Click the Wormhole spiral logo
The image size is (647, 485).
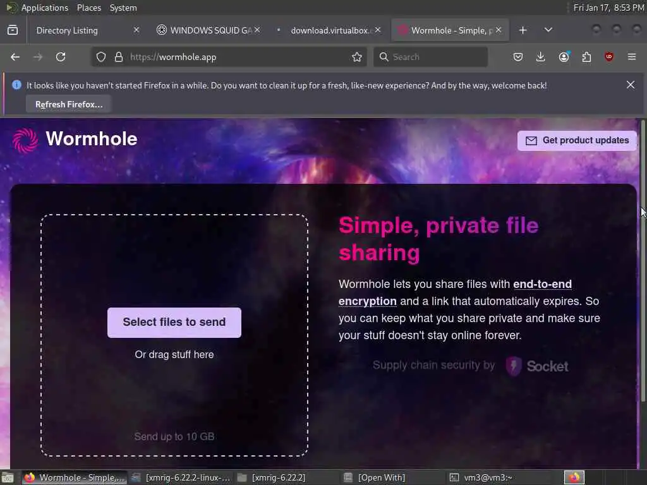point(25,140)
